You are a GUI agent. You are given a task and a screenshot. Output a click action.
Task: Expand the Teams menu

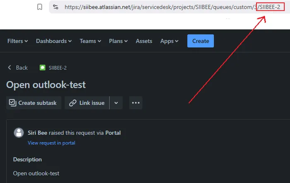pos(90,41)
